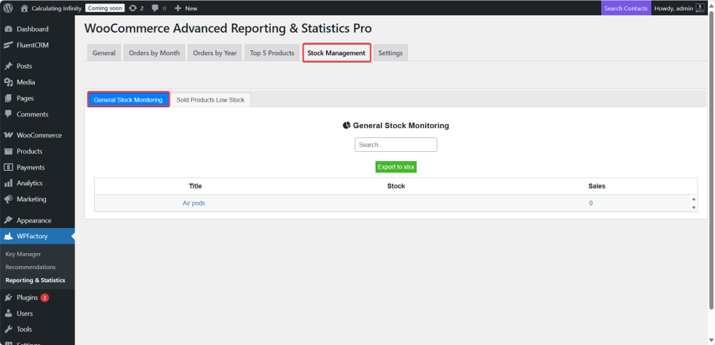This screenshot has height=345, width=715.
Task: Click the Appearance brush icon
Action: tap(8, 220)
